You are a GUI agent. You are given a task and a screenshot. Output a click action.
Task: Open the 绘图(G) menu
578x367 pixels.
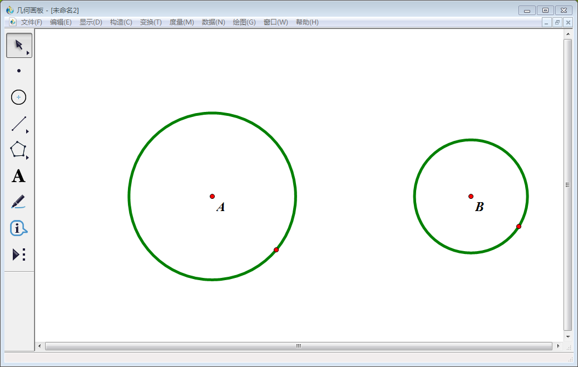(x=244, y=22)
